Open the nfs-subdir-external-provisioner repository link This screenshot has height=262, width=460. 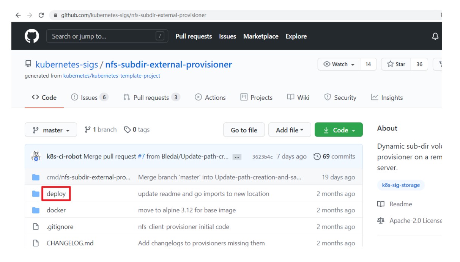coord(169,64)
